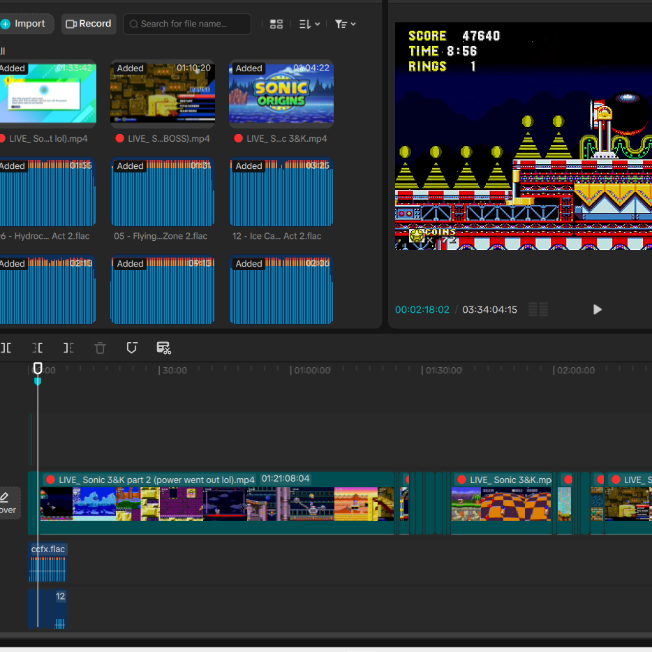Play the preview video
This screenshot has height=652, width=652.
coord(597,309)
